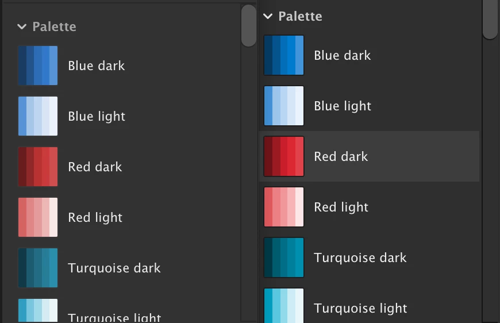The image size is (500, 323).
Task: Collapse the Palette section in left panel
Action: tap(22, 26)
